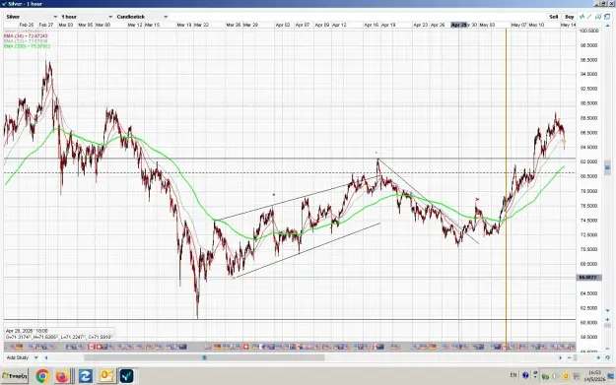
Task: Click the EN language indicator
Action: [x=513, y=375]
